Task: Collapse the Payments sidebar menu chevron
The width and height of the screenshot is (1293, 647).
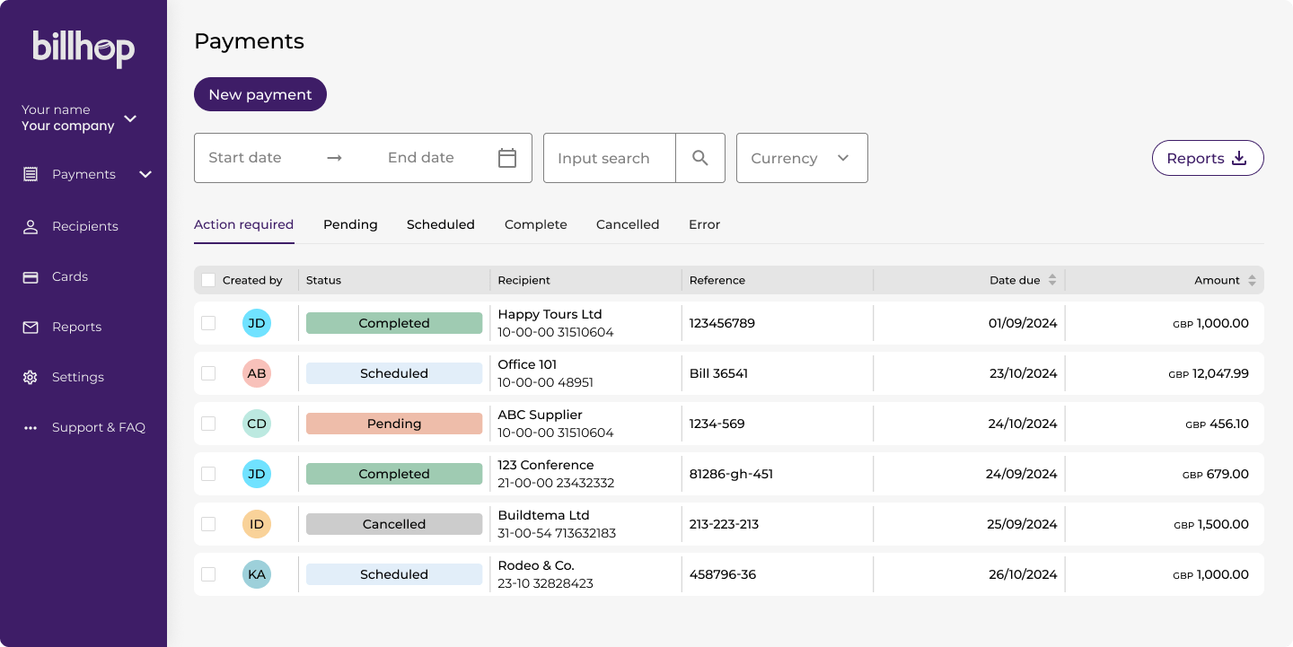Action: (145, 174)
